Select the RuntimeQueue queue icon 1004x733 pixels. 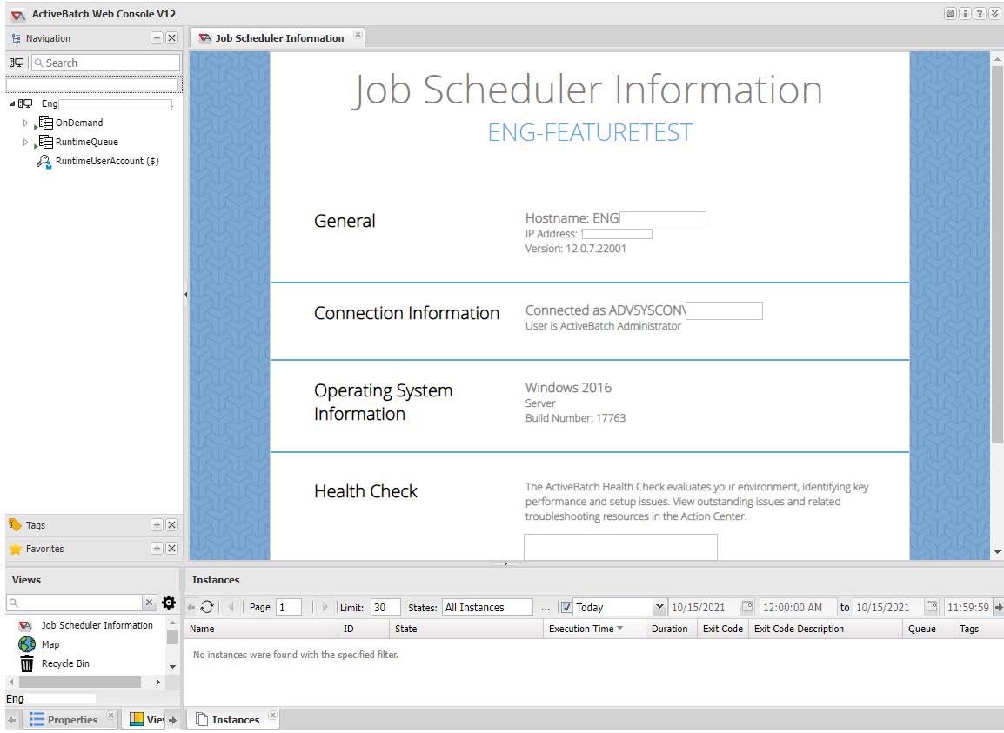point(45,142)
